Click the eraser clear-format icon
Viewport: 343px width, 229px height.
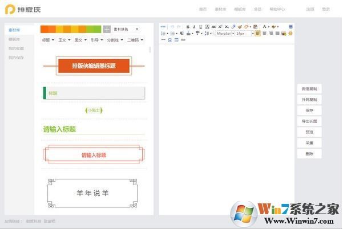click(x=233, y=27)
